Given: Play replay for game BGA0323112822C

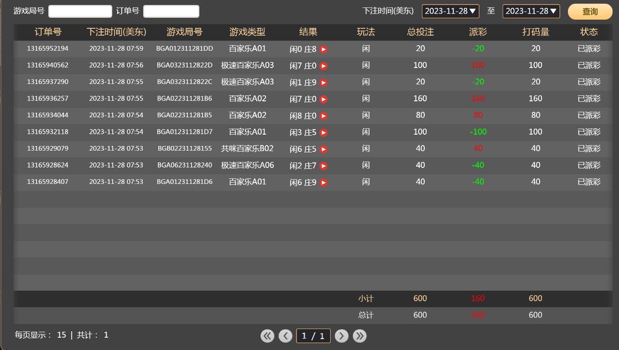Looking at the screenshot, I should point(323,83).
